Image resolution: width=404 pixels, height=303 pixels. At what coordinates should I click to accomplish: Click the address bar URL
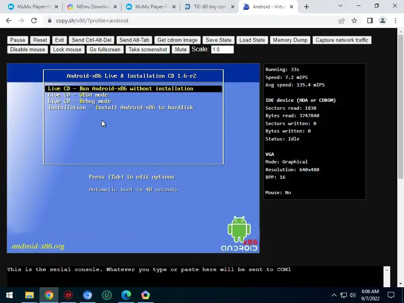click(x=92, y=21)
